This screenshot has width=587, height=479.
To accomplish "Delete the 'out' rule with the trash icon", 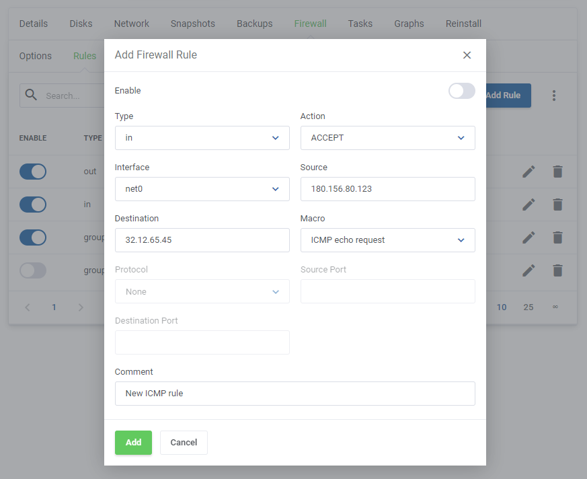I will tap(558, 172).
